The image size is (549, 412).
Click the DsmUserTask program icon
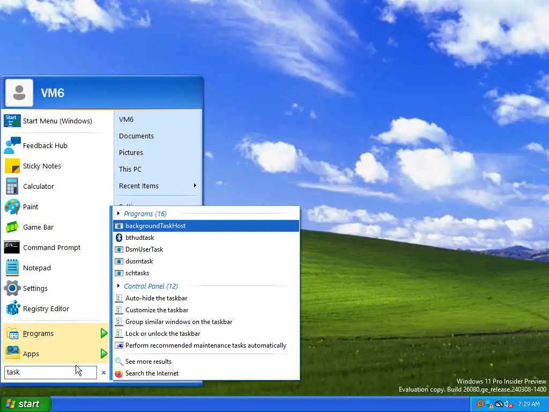(x=119, y=249)
